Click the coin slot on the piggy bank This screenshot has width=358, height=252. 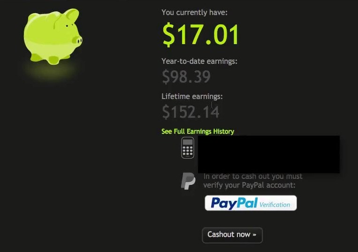(57, 21)
